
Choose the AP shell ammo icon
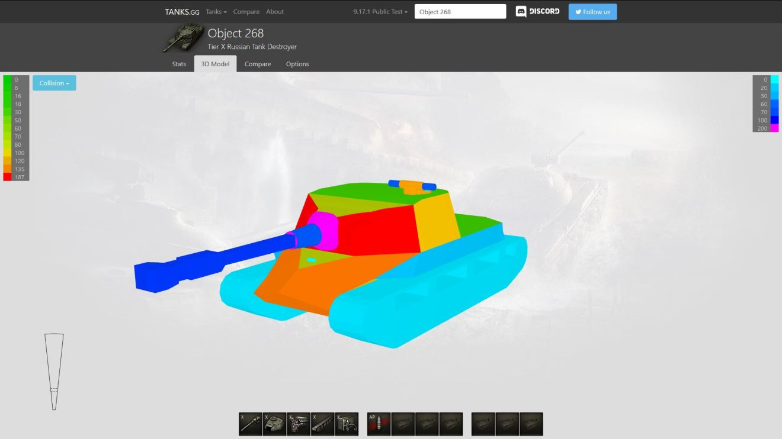pos(379,424)
